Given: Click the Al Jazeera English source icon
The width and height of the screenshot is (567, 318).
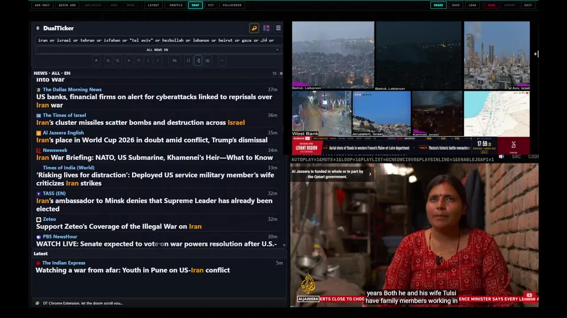Looking at the screenshot, I should (x=39, y=133).
